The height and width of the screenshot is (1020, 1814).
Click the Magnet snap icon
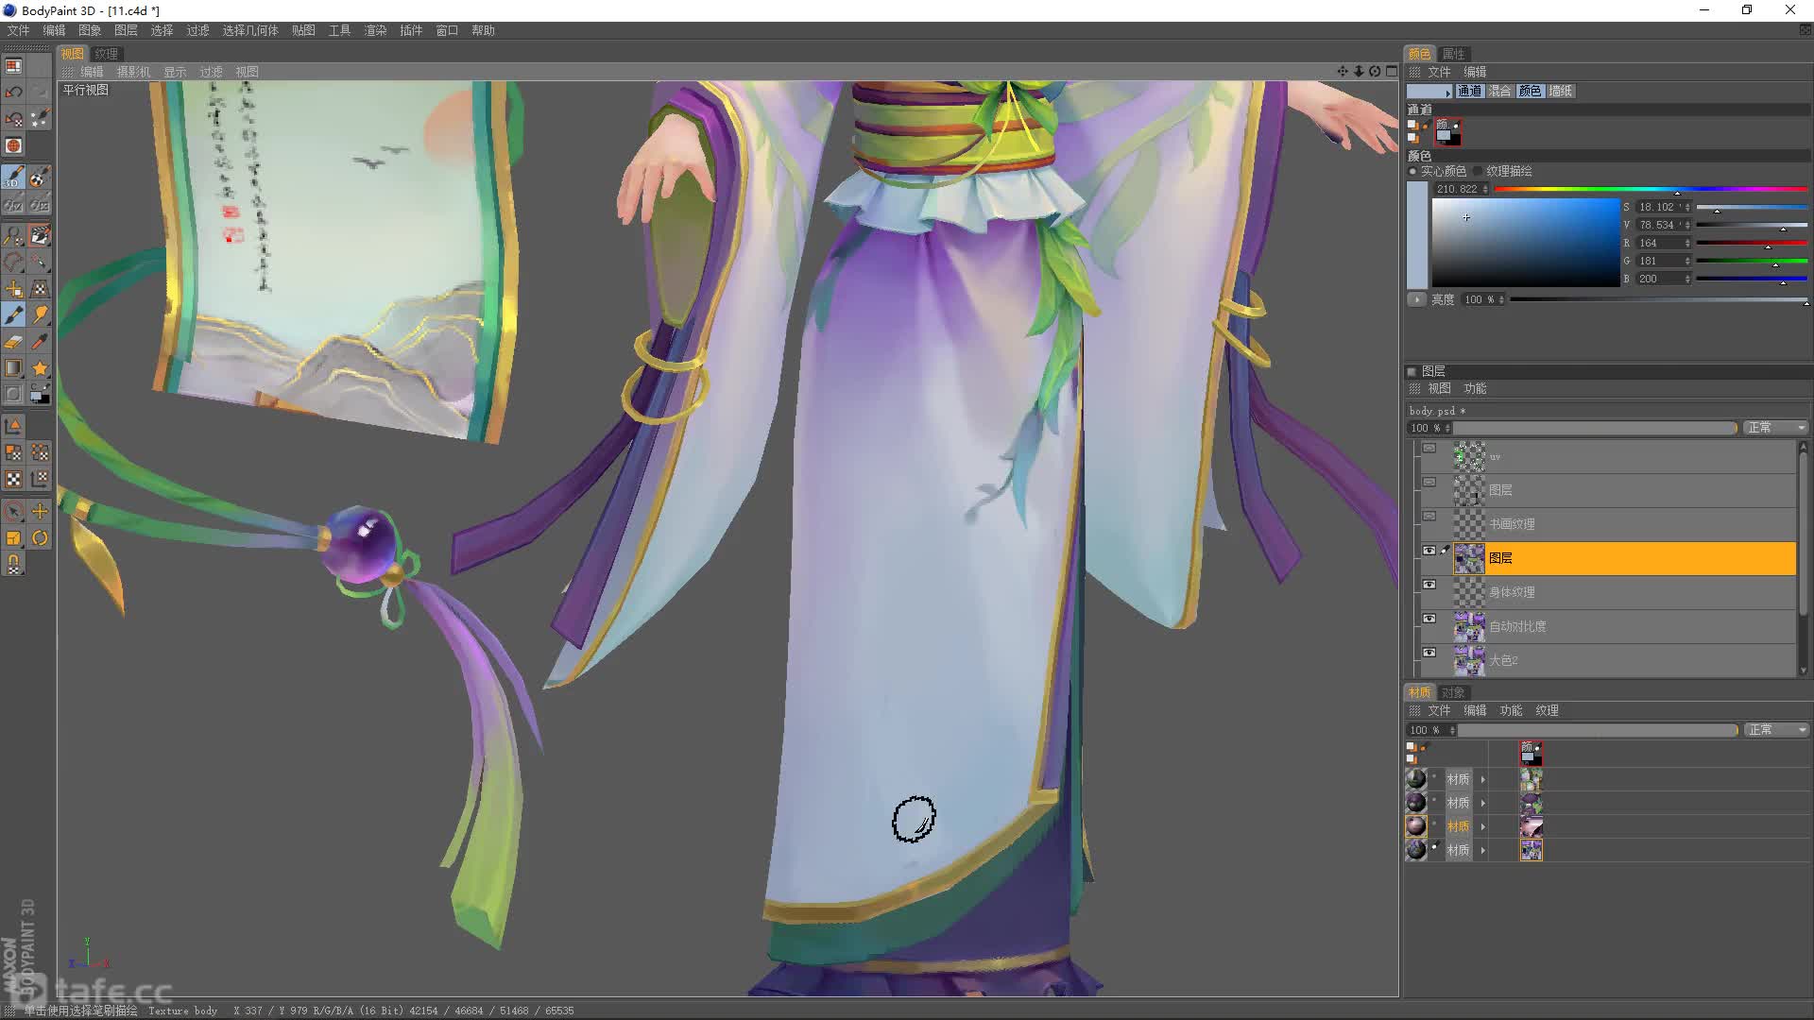coord(13,564)
